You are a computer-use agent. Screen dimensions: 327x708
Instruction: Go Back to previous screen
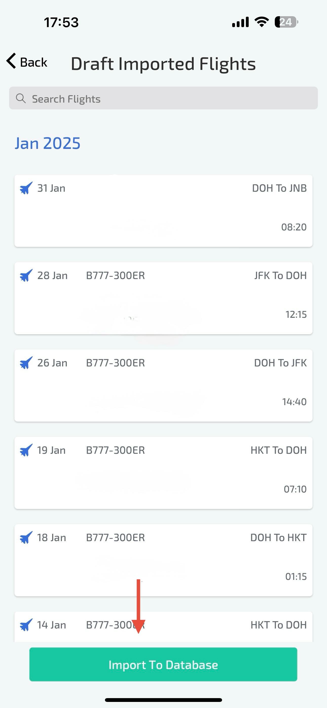27,62
